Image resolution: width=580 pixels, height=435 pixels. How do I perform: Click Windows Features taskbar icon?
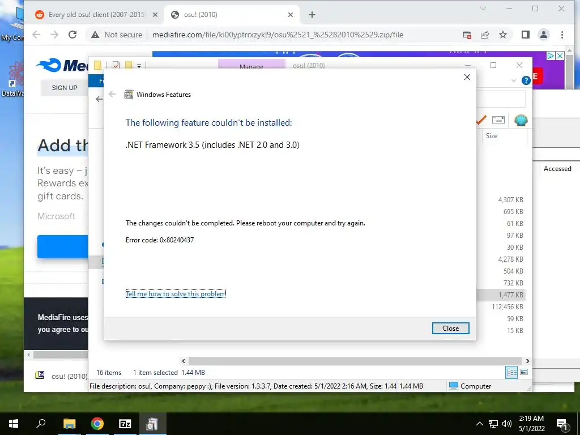coord(153,424)
